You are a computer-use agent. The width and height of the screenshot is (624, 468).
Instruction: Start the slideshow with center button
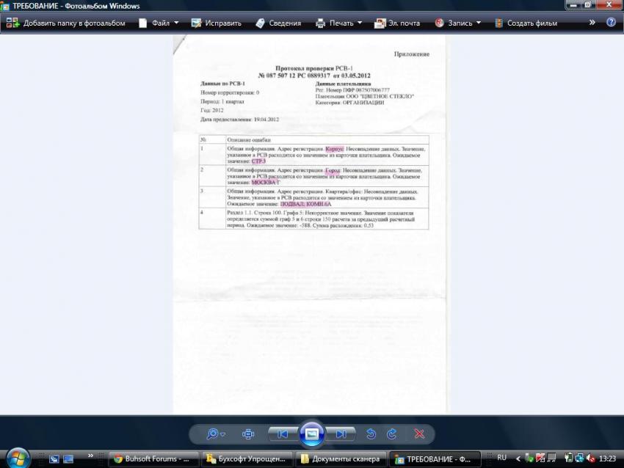(312, 434)
